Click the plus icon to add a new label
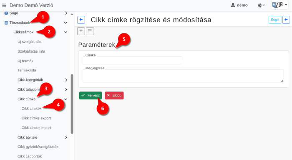Image resolution: width=292 pixels, height=160 pixels. (81, 31)
